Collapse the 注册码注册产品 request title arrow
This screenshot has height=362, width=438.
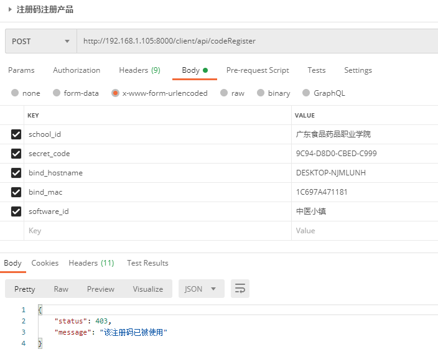[10, 9]
